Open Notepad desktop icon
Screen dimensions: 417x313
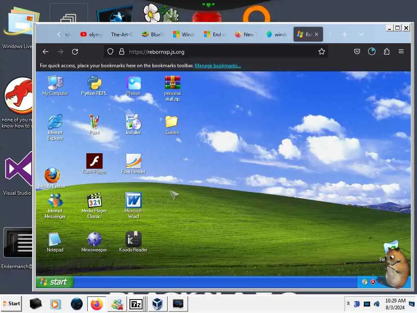coord(55,242)
